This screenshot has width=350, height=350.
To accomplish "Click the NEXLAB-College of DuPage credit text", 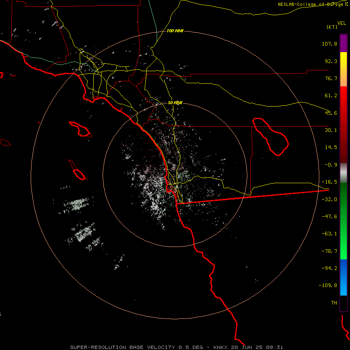I will click(x=310, y=4).
